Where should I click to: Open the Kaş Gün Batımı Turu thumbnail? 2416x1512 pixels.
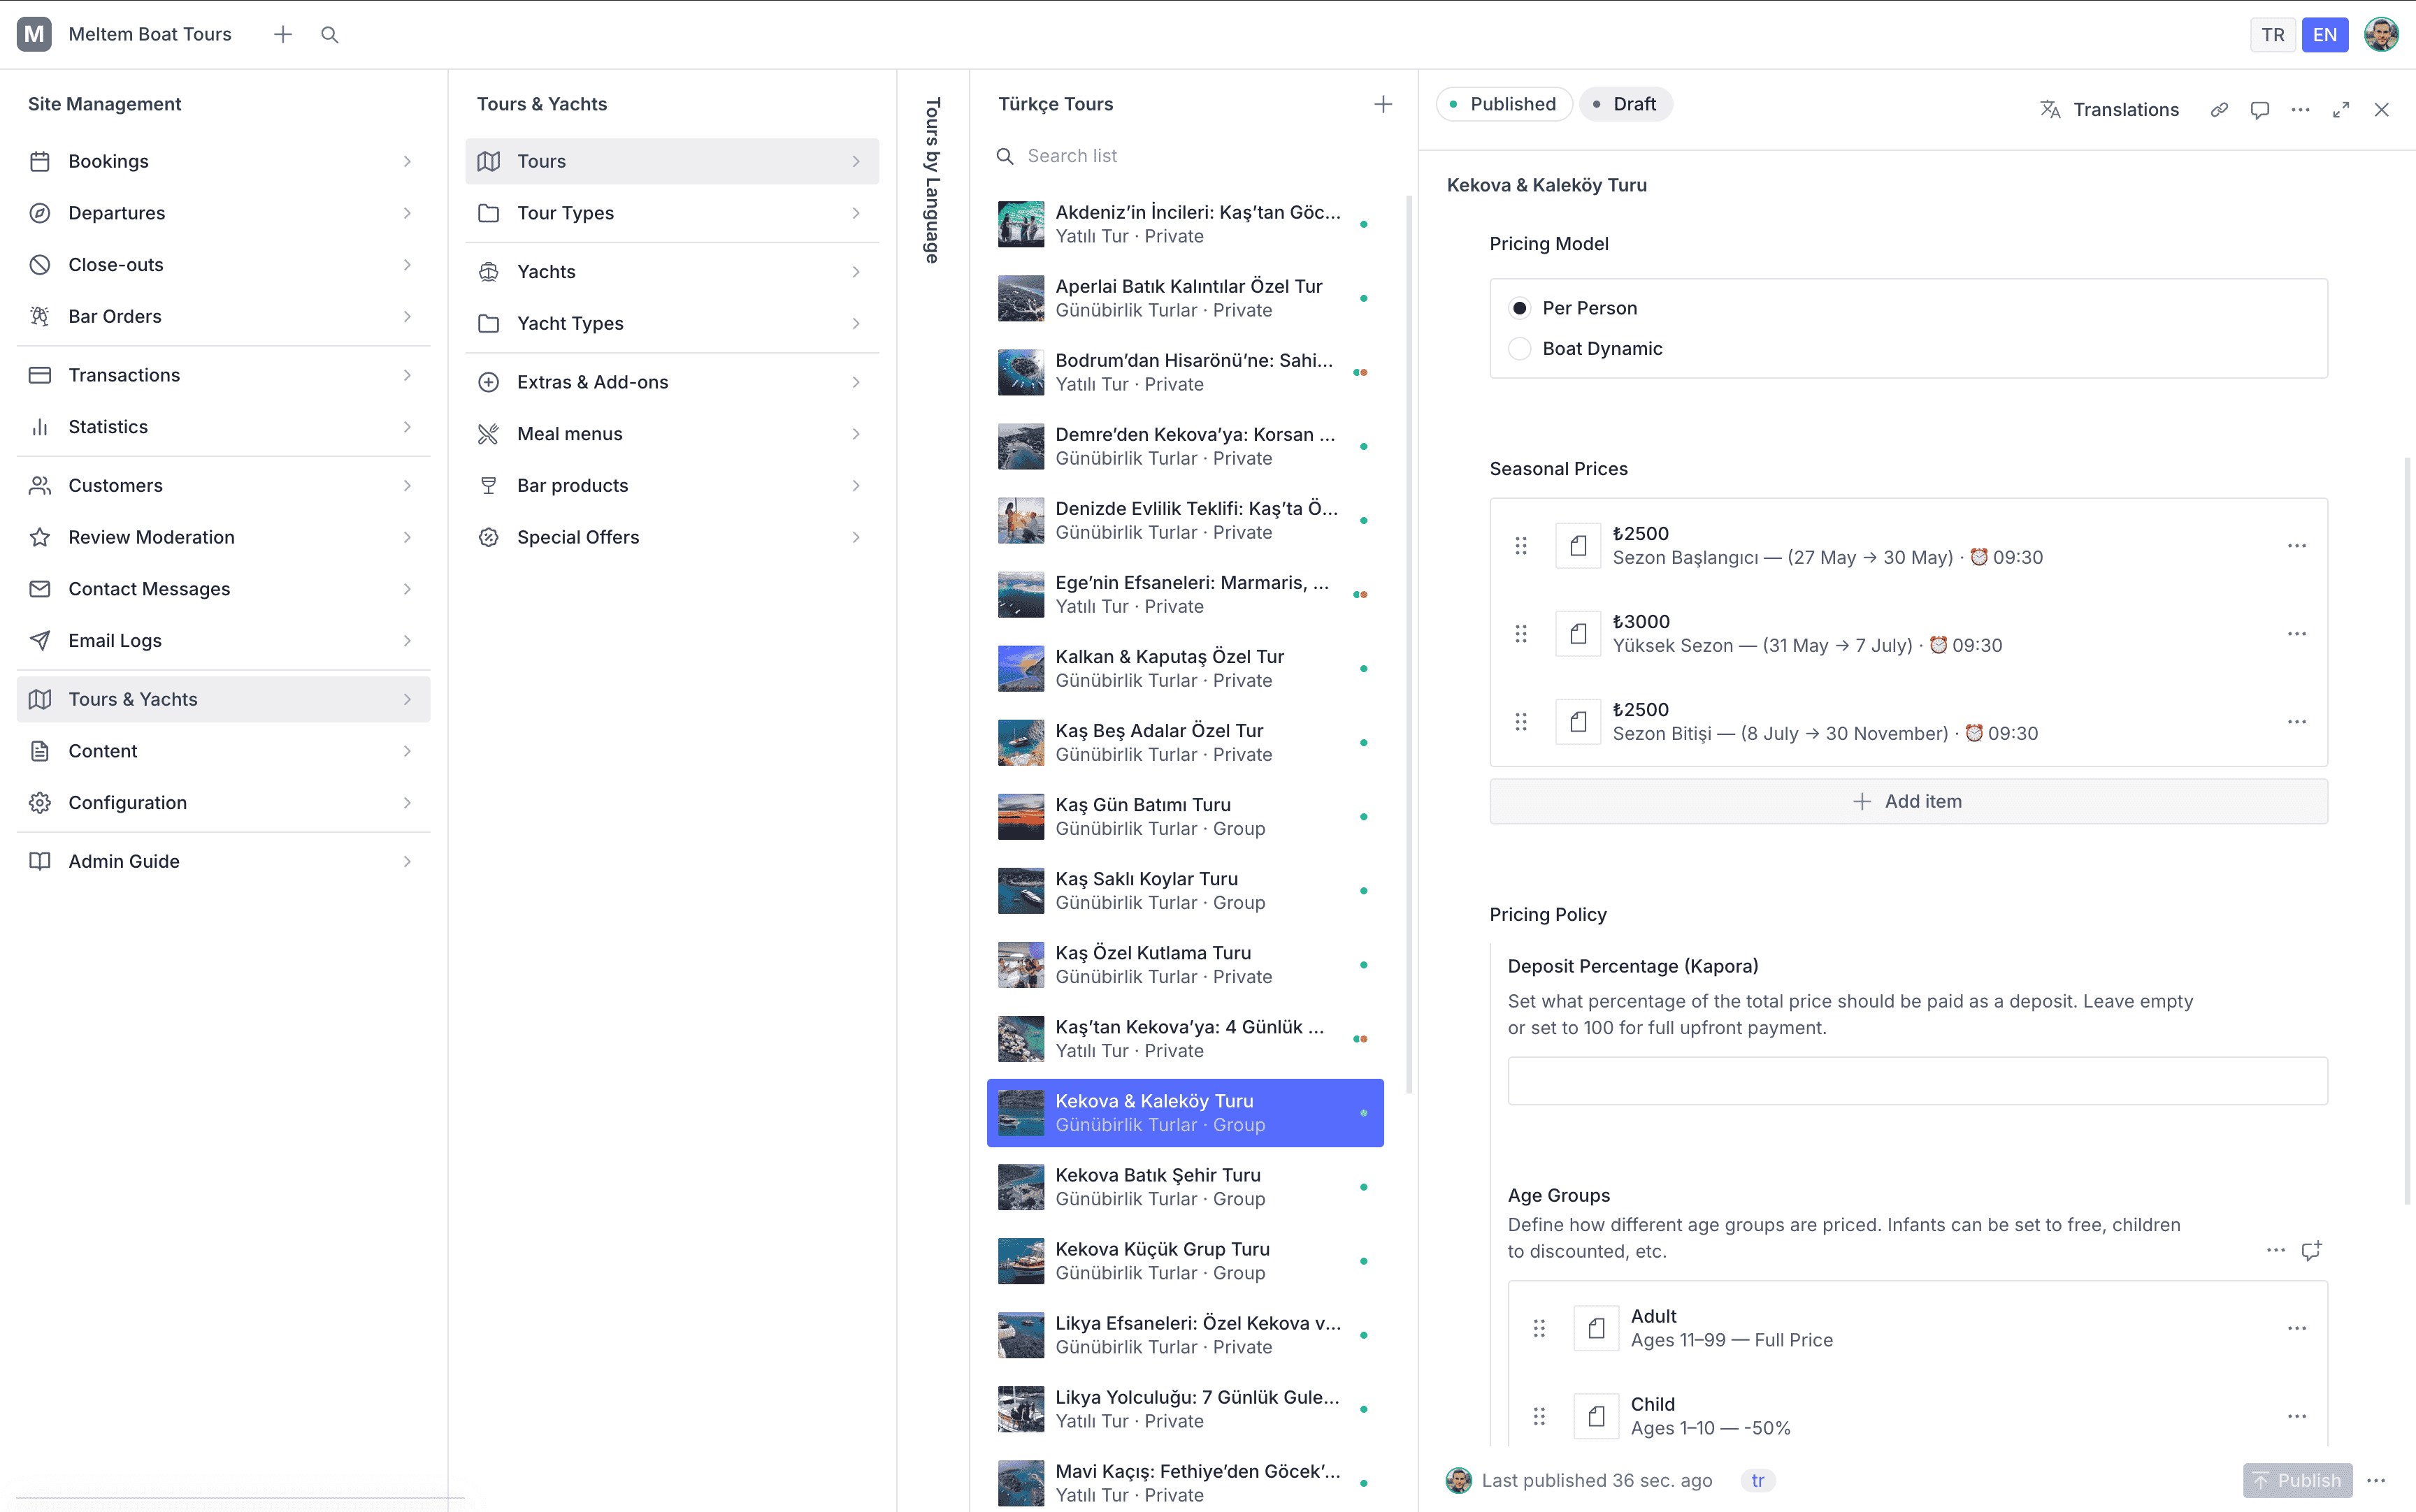pyautogui.click(x=1021, y=817)
